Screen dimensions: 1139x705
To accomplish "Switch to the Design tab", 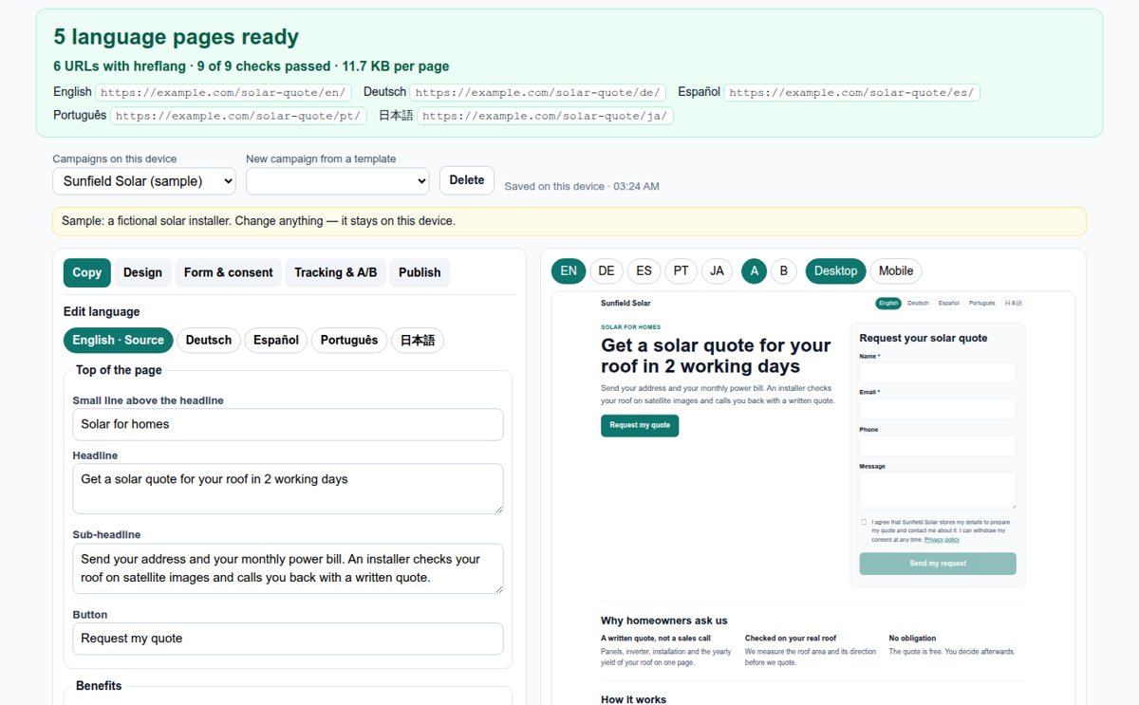I will [x=142, y=272].
